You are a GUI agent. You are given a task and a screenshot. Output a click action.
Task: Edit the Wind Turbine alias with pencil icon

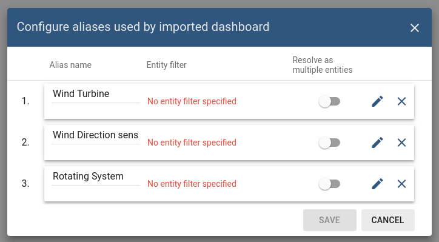click(377, 101)
